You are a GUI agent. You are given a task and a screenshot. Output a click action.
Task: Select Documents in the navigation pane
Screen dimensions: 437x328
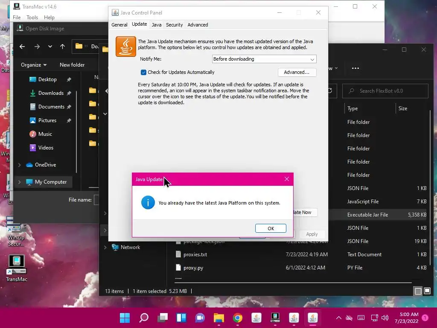(51, 106)
